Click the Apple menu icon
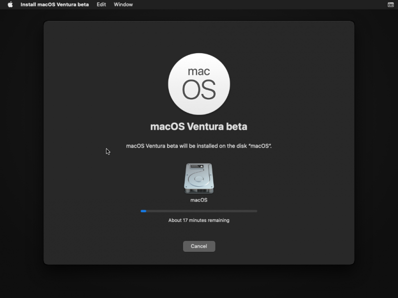Viewport: 398px width, 298px height. 9,4
